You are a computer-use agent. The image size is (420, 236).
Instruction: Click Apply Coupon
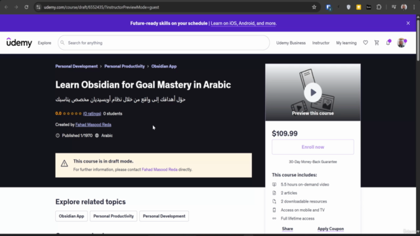pyautogui.click(x=331, y=229)
